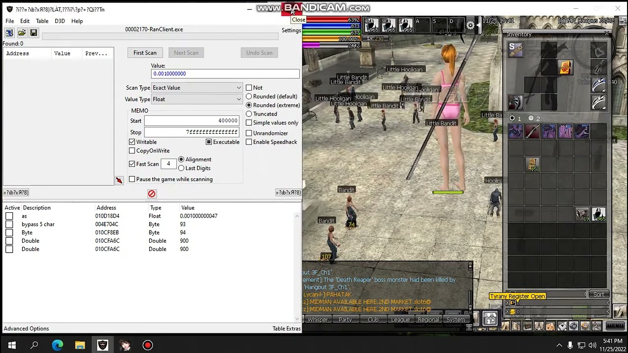Image resolution: width=628 pixels, height=353 pixels.
Task: Open the Value Type dropdown
Action: pos(197,99)
